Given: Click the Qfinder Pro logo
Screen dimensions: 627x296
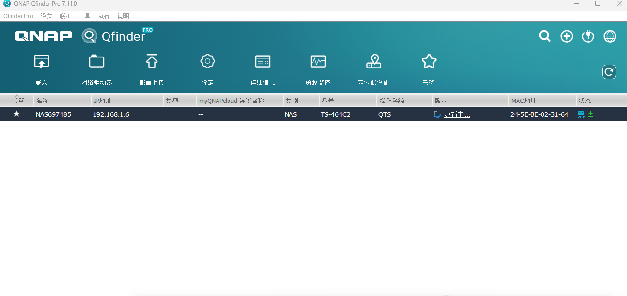Looking at the screenshot, I should [x=117, y=35].
